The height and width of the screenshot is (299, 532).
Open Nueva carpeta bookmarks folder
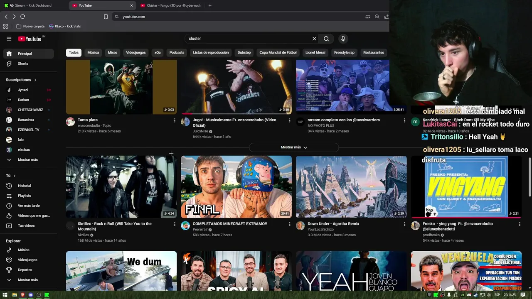[30, 26]
